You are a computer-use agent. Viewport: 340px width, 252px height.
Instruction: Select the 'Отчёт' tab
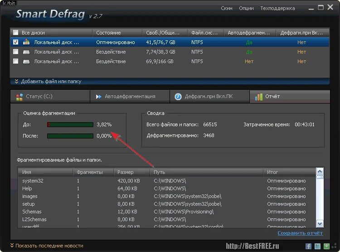point(290,96)
